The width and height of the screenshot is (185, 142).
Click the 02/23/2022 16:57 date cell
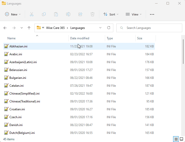(81, 54)
